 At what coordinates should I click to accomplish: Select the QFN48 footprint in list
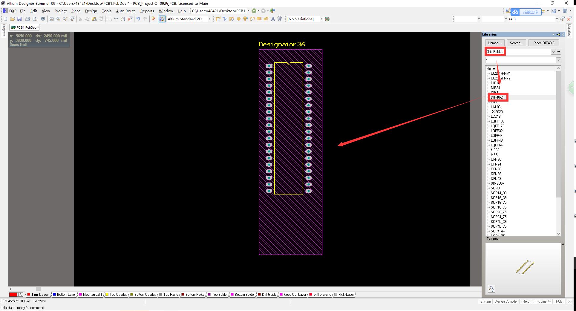(x=496, y=179)
